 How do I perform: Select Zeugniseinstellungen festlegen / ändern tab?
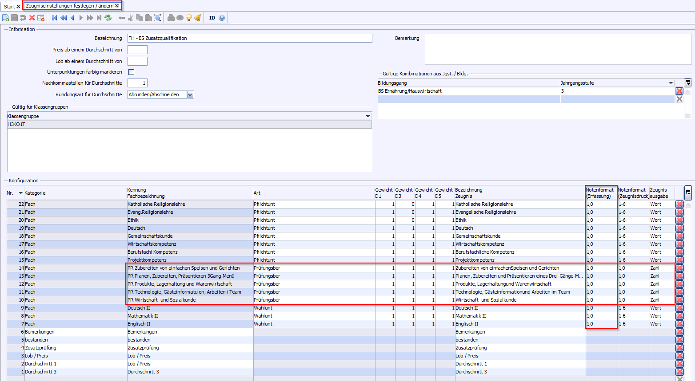pyautogui.click(x=69, y=6)
